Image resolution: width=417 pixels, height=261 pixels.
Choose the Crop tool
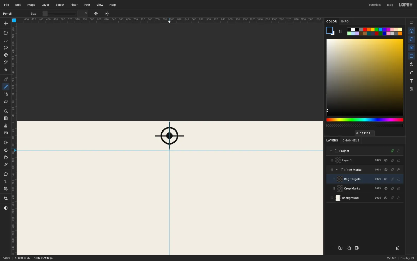(6, 198)
